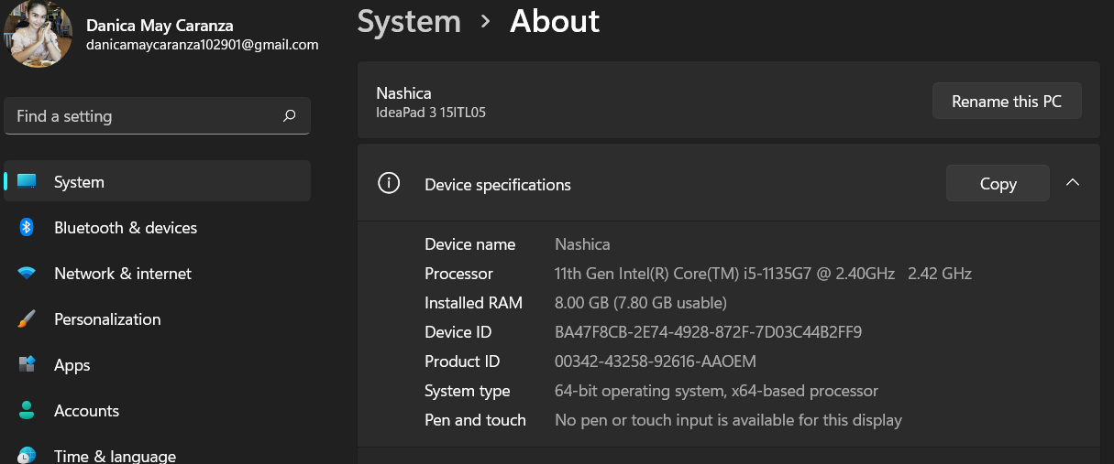Image resolution: width=1114 pixels, height=464 pixels.
Task: Select the Apps icon in sidebar
Action: 27,364
